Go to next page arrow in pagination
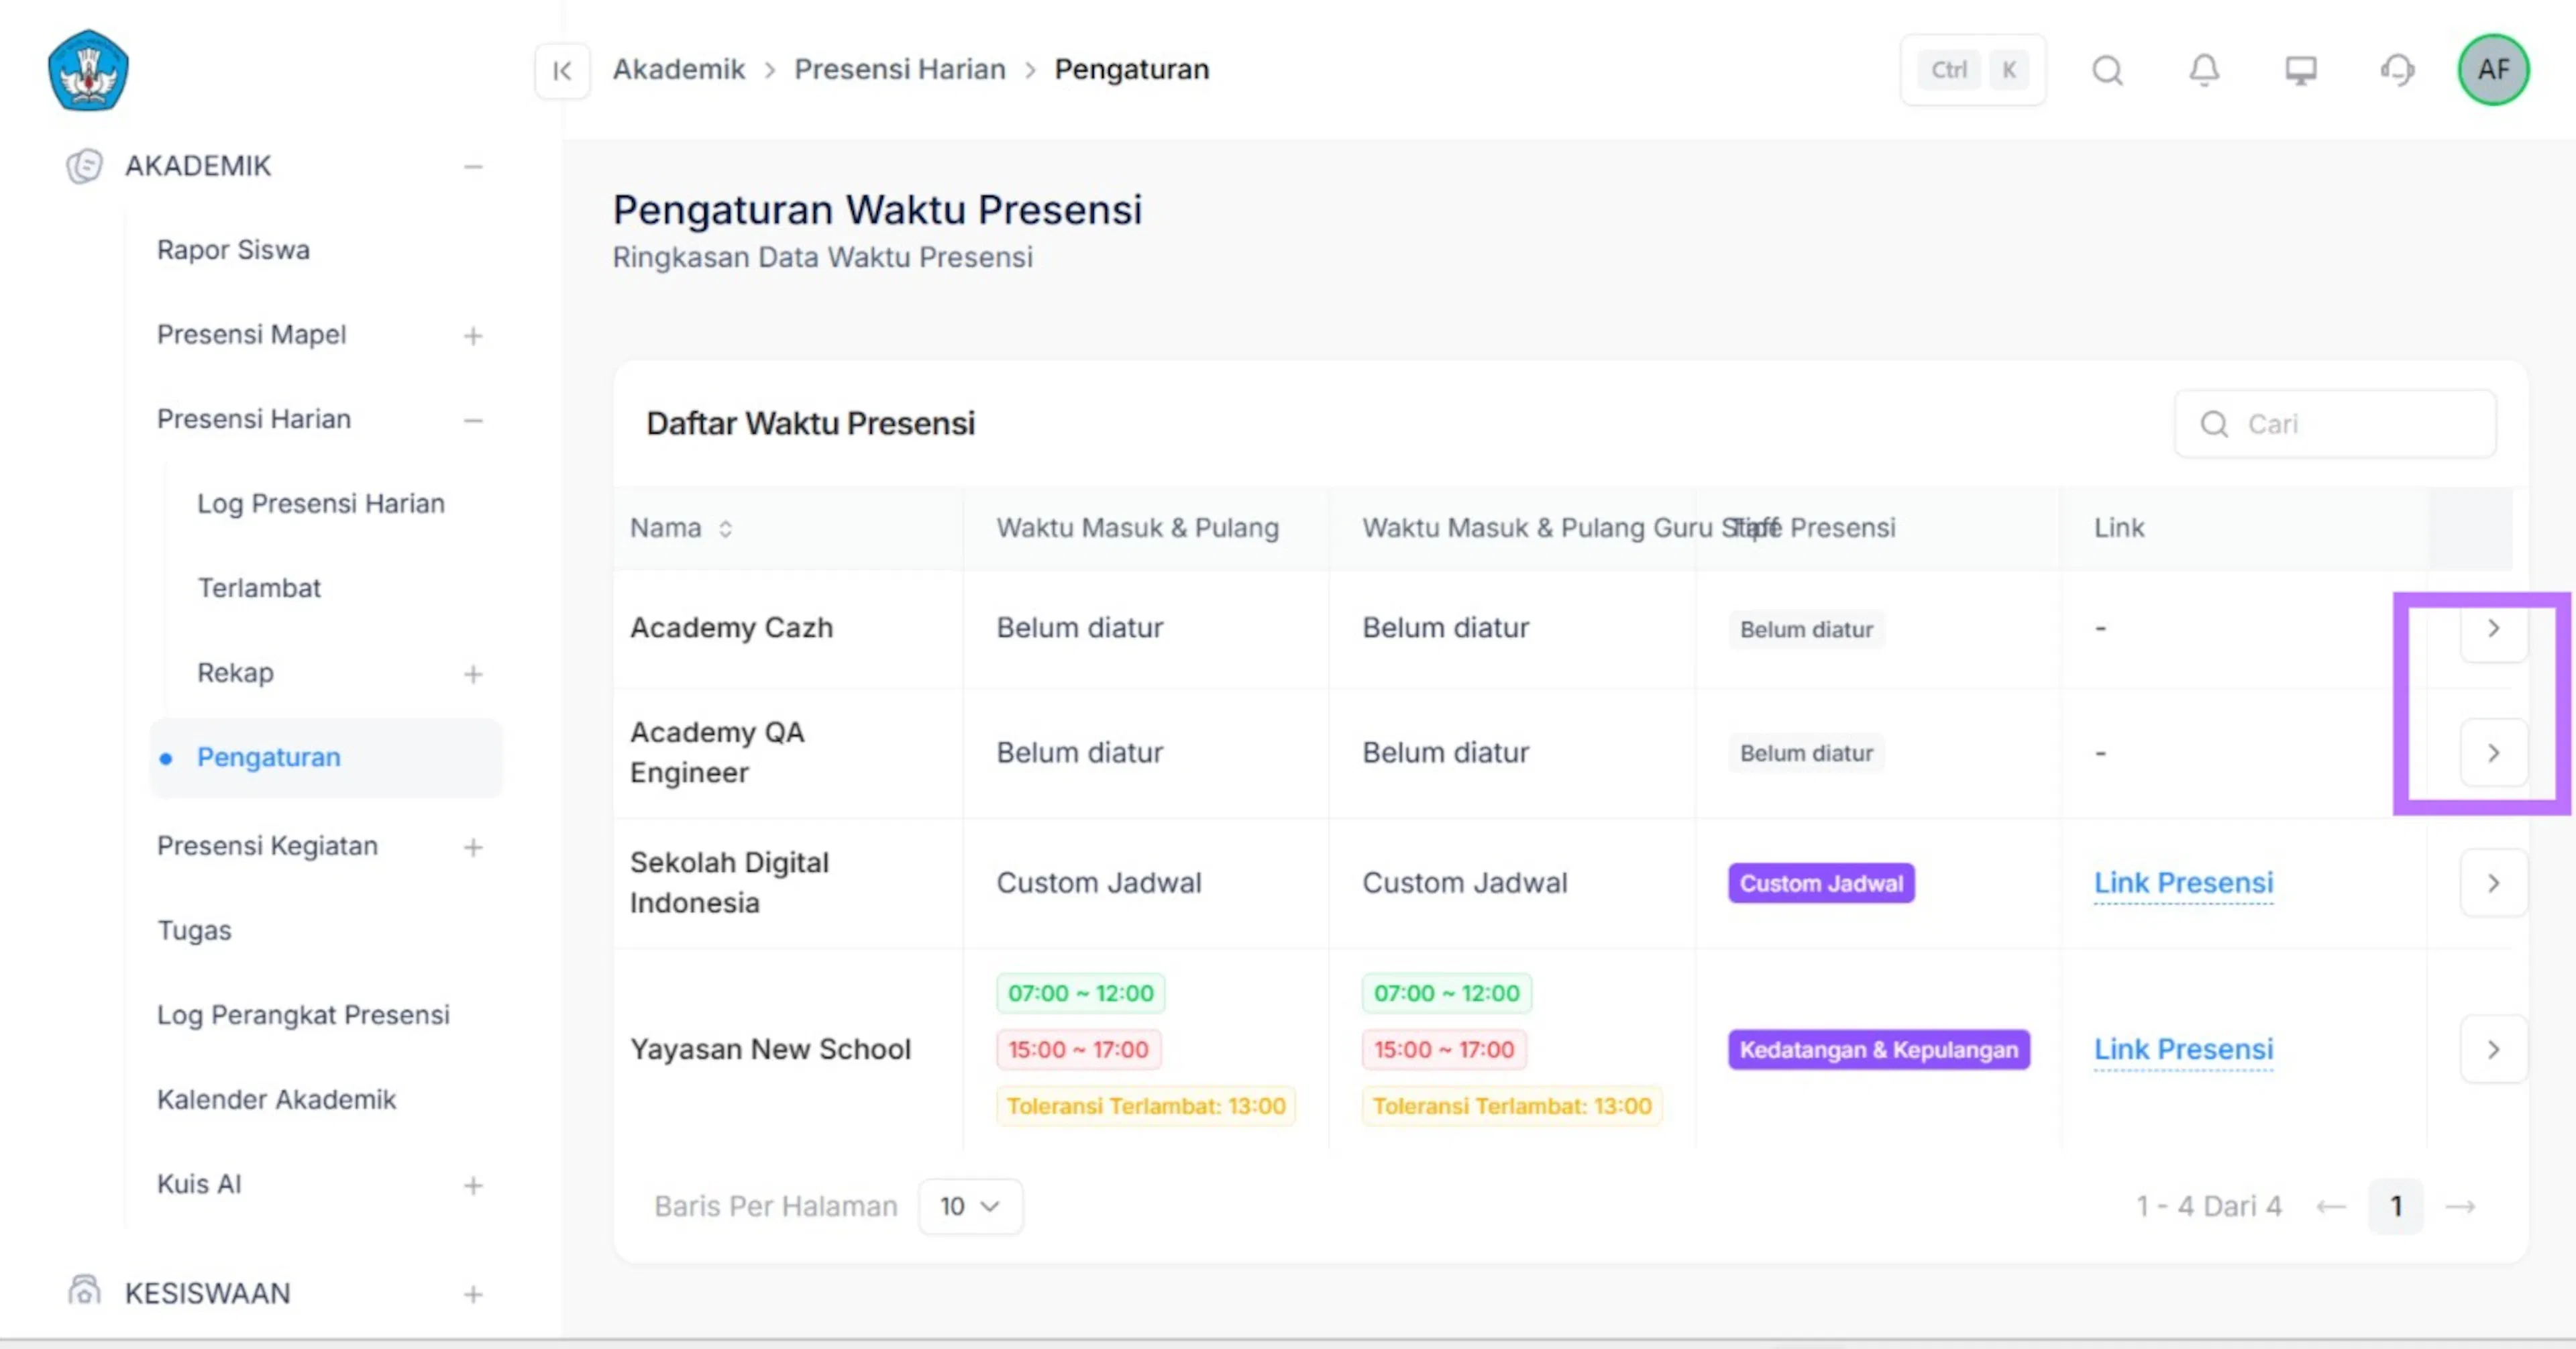This screenshot has height=1349, width=2576. 2460,1207
